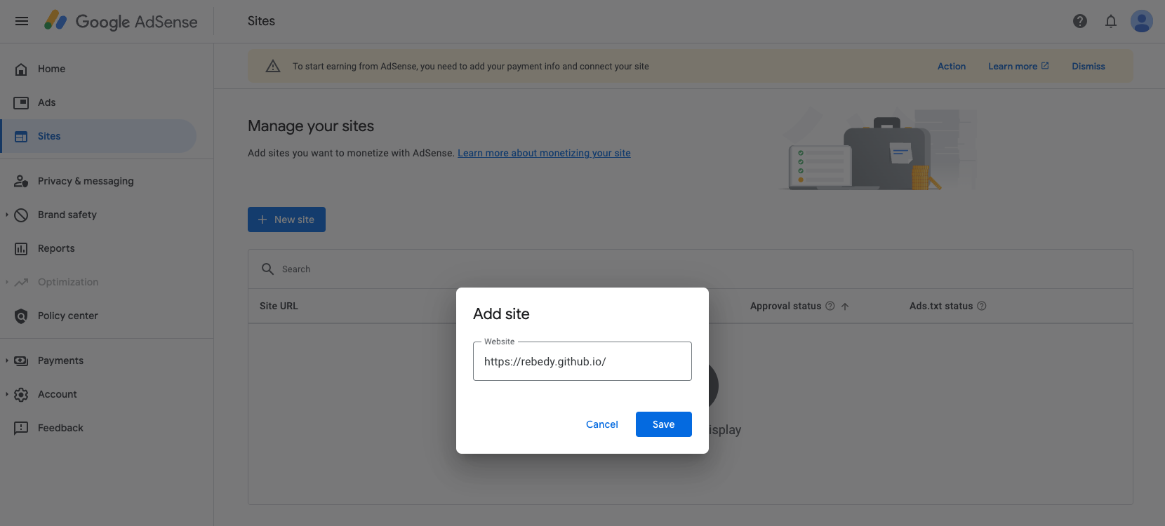
Task: Open Ads section
Action: (98, 102)
